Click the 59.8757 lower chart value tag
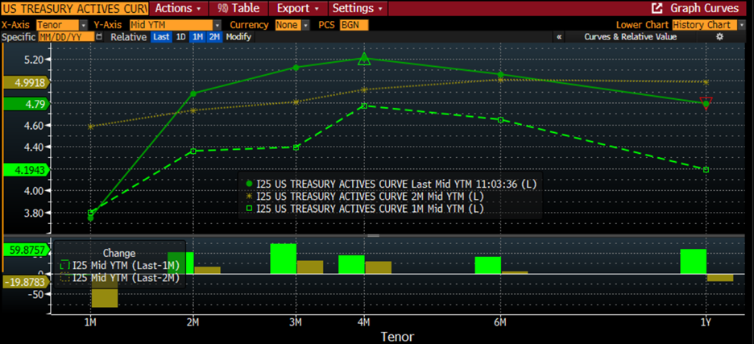Screen dimensions: 754x344 (26, 250)
